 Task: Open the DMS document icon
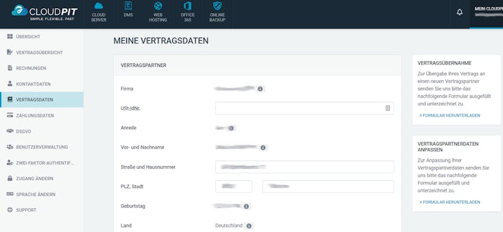[x=128, y=6]
